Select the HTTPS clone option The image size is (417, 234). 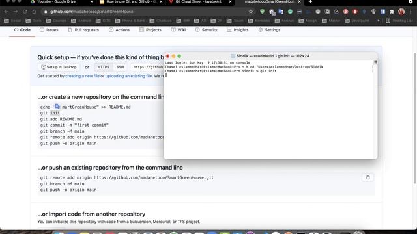click(103, 67)
